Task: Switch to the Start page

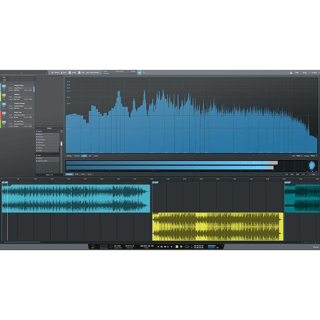Action: click(296, 73)
